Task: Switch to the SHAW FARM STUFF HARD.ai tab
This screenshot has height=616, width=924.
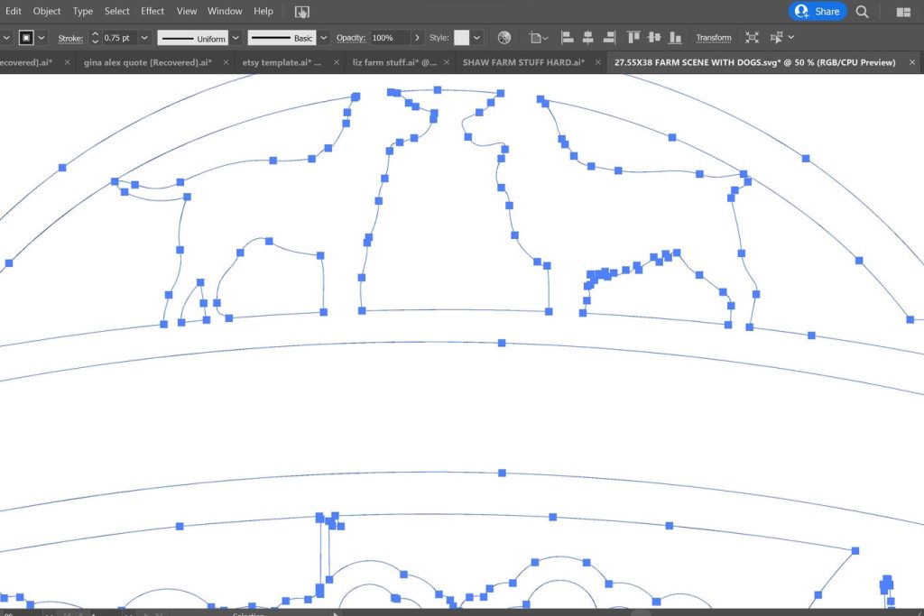Action: [x=522, y=62]
